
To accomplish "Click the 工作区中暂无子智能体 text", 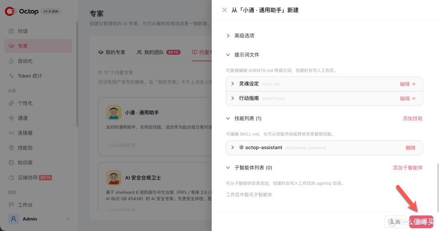I will [249, 195].
